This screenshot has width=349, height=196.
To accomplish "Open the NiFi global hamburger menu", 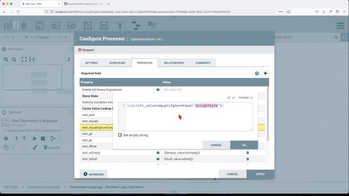I will tap(340, 26).
